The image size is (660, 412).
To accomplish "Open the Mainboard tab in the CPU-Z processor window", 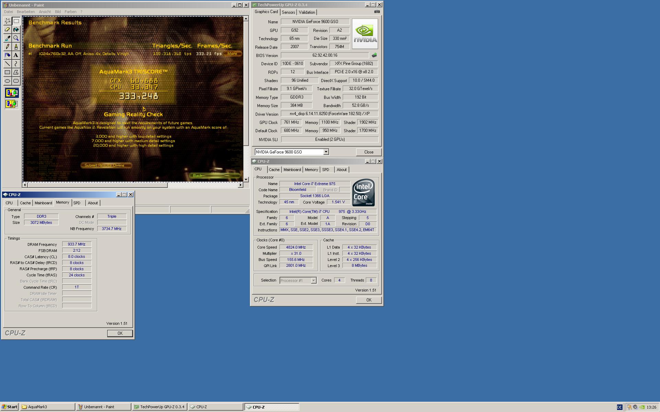I will pos(292,170).
